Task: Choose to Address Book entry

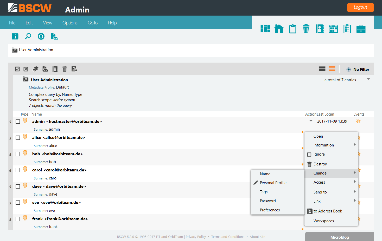Action: pos(331,211)
